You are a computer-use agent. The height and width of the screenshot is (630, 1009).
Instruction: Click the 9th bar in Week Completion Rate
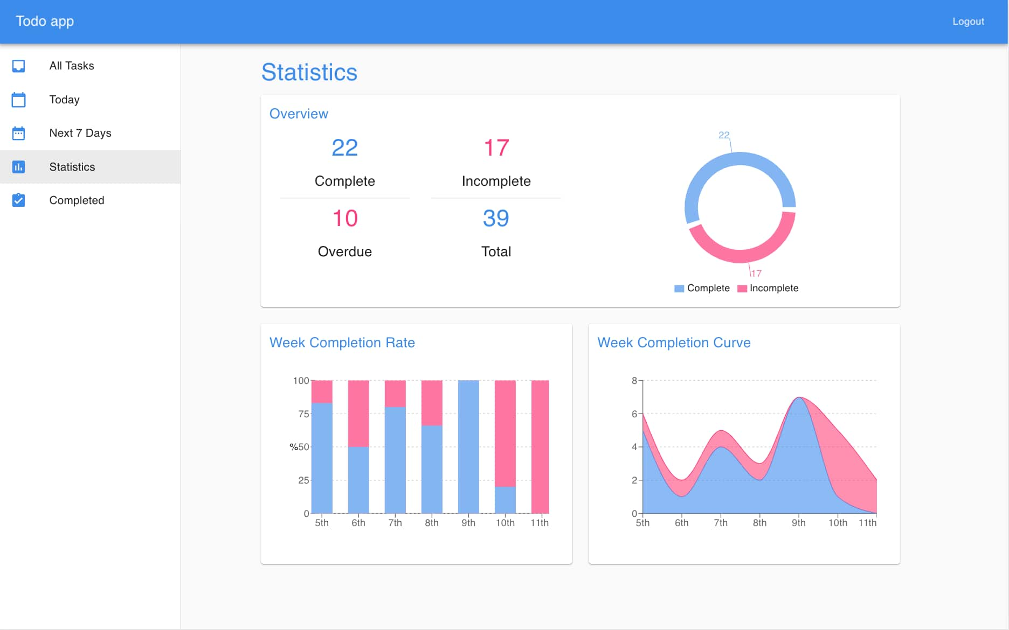point(468,446)
